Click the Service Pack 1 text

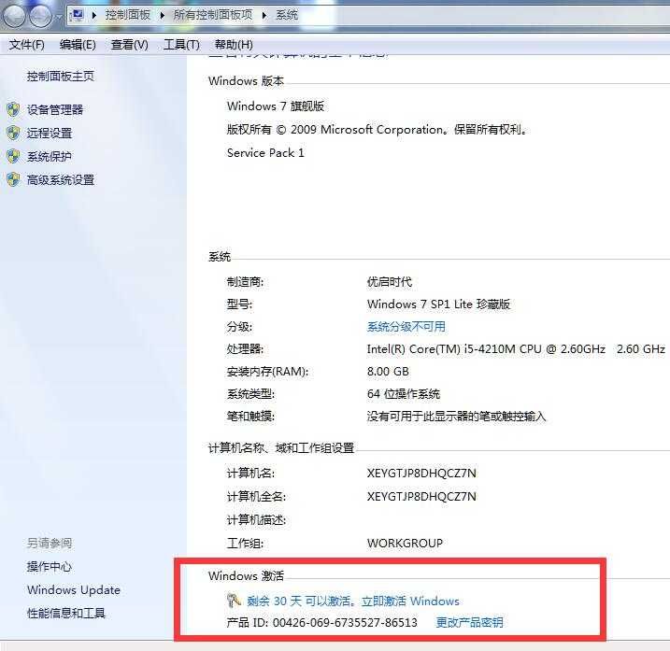click(265, 152)
